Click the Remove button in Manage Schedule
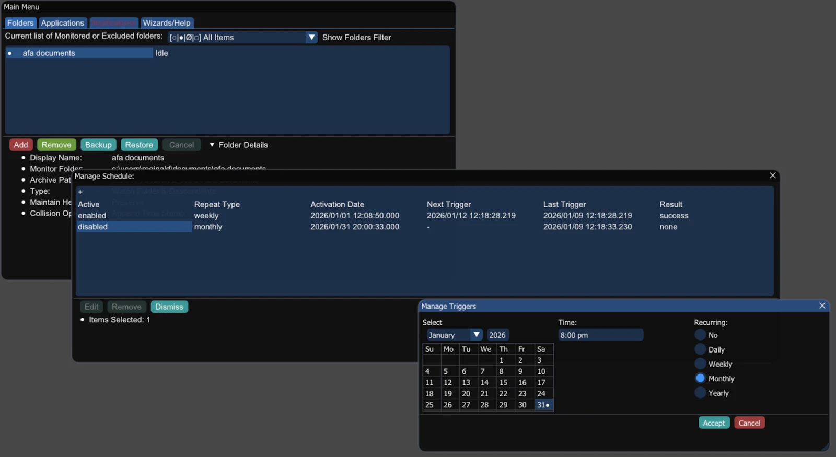The image size is (836, 457). pyautogui.click(x=126, y=307)
